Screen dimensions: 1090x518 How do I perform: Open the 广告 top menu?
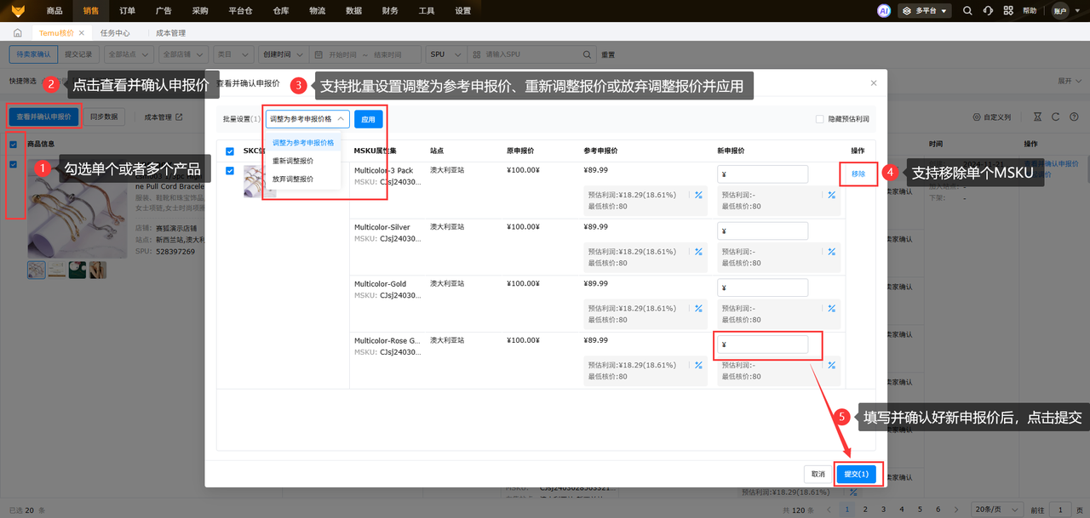163,11
